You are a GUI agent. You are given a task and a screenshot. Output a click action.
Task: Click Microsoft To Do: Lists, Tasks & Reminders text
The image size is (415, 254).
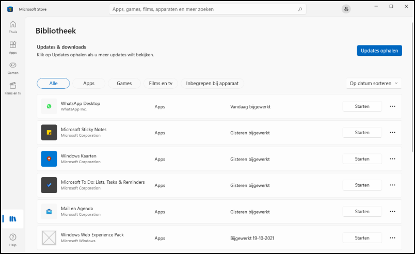[103, 182]
